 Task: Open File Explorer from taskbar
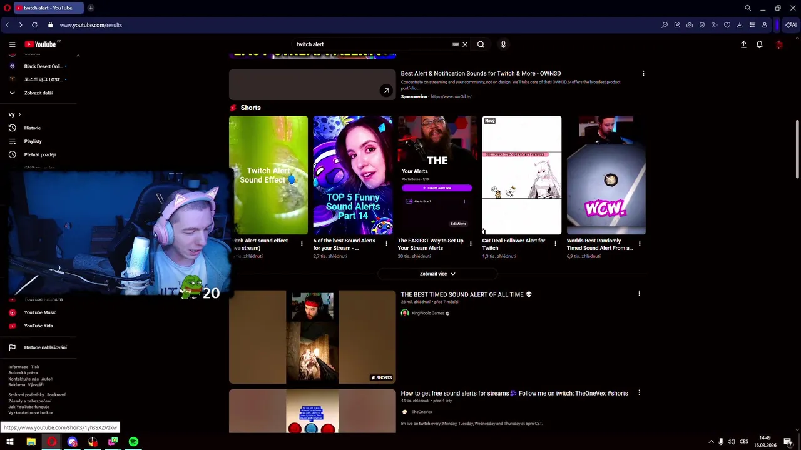tap(31, 442)
